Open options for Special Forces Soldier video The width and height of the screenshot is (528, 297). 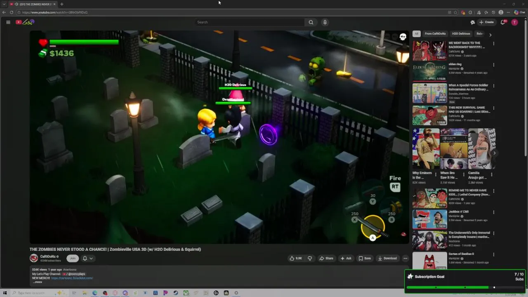(493, 86)
